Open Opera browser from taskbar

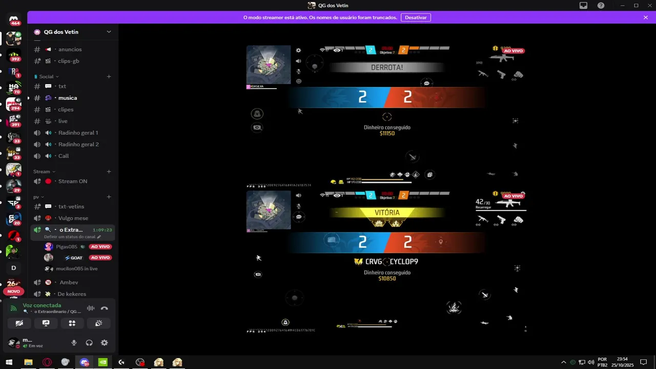pyautogui.click(x=47, y=362)
